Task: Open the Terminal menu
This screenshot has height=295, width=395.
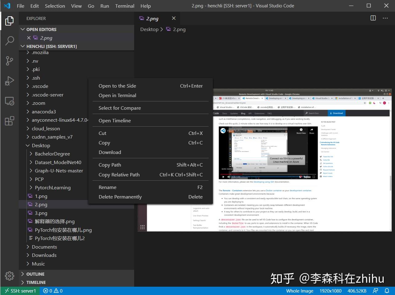Action: (125, 6)
